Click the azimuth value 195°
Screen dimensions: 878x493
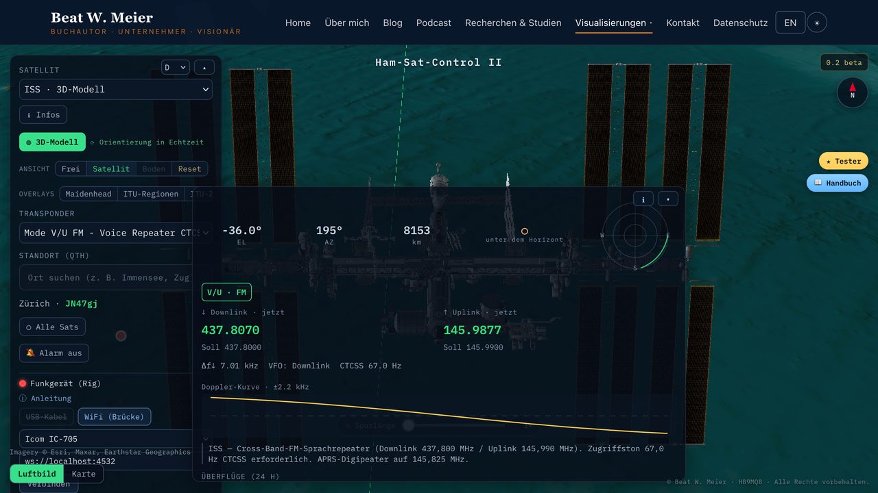329,231
